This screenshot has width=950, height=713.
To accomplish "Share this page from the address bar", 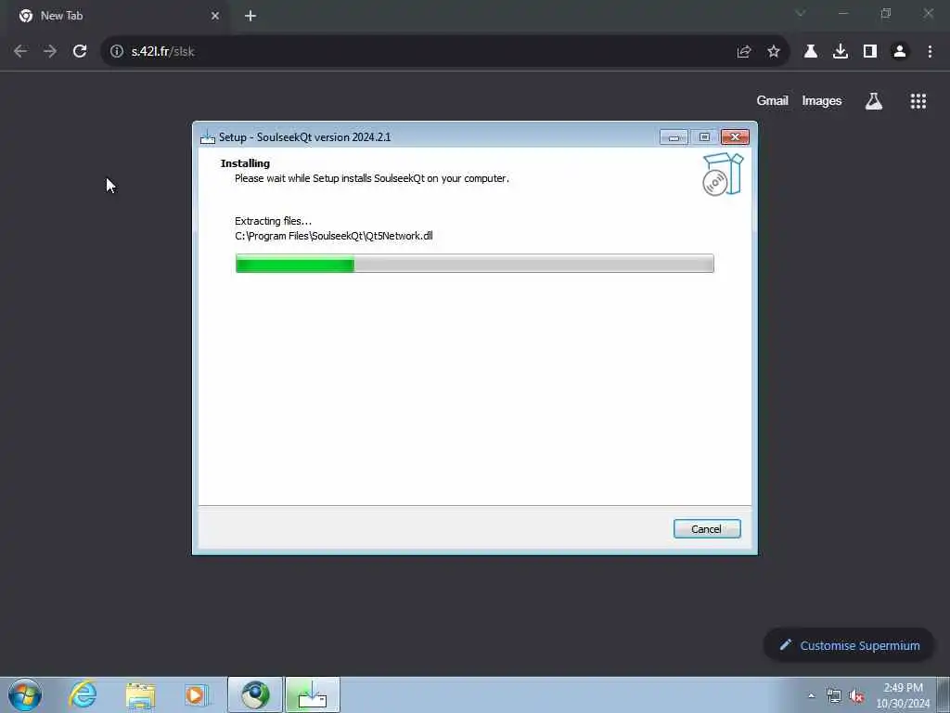I will [x=744, y=52].
